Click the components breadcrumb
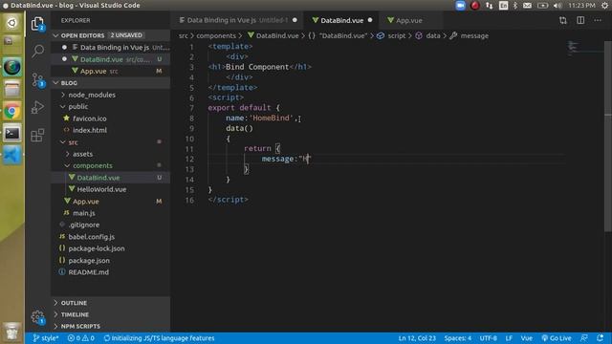612x344 pixels. (216, 36)
